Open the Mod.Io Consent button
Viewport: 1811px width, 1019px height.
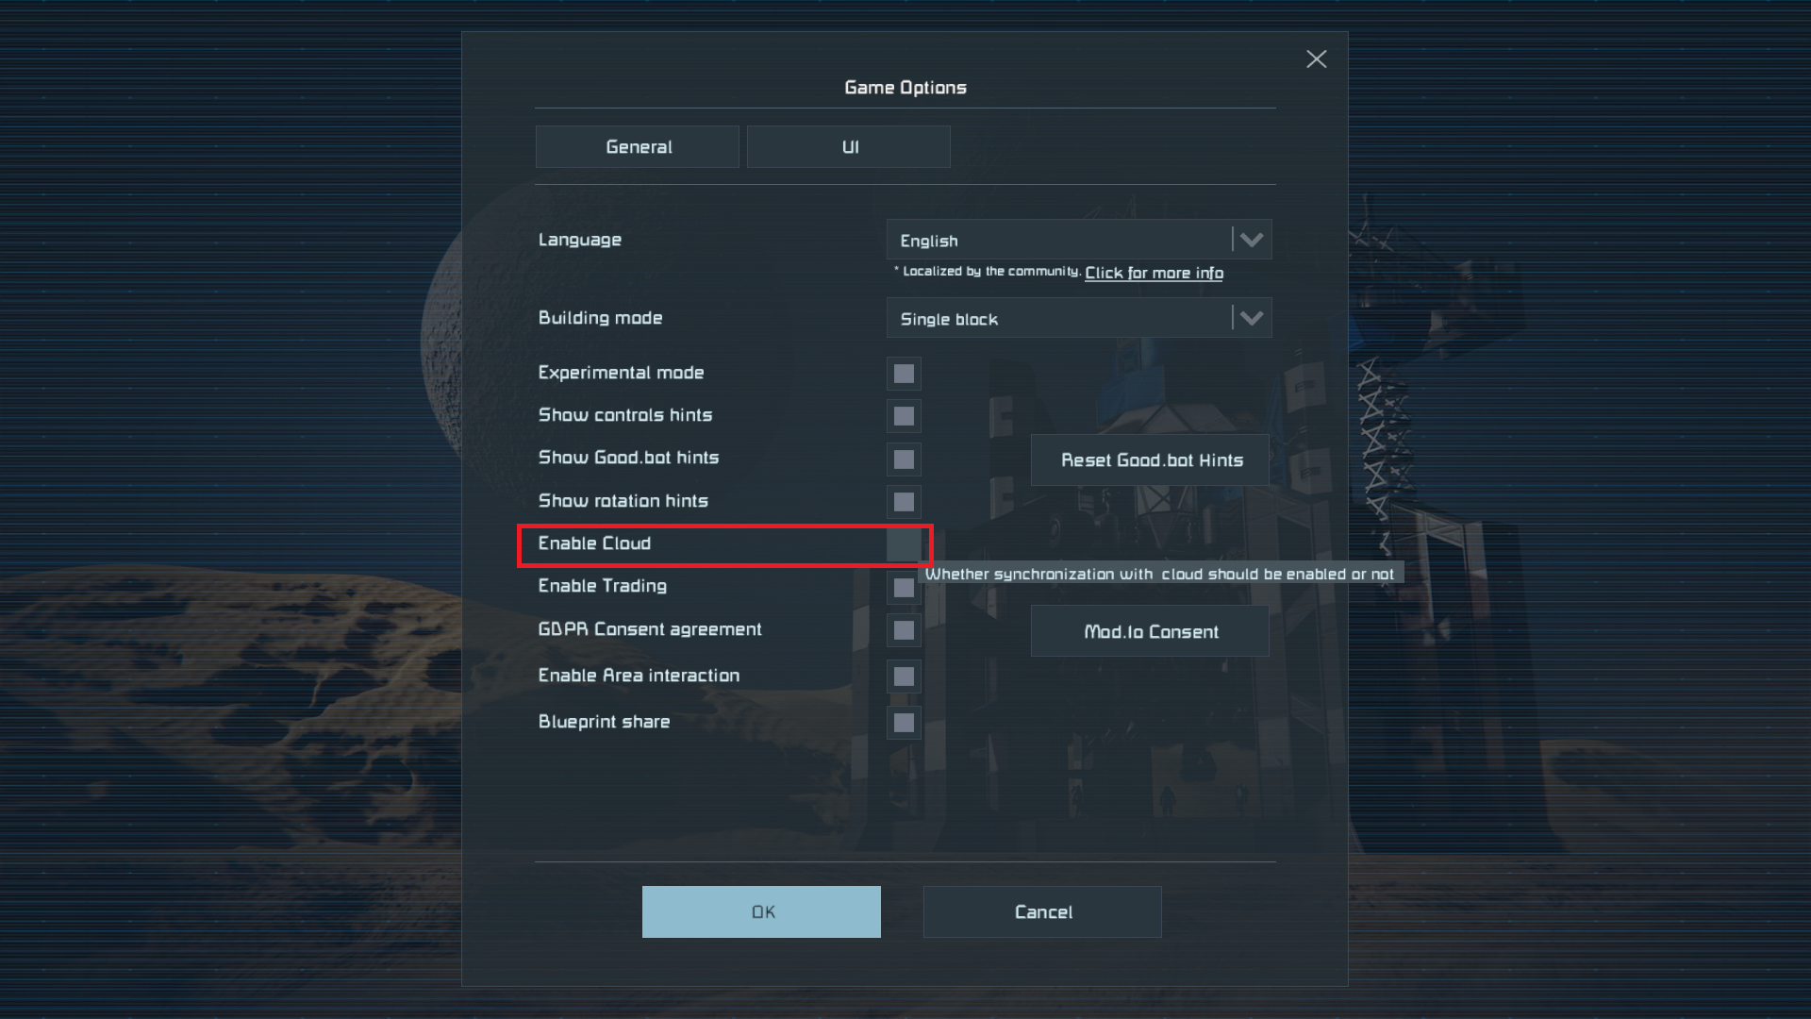1150,631
